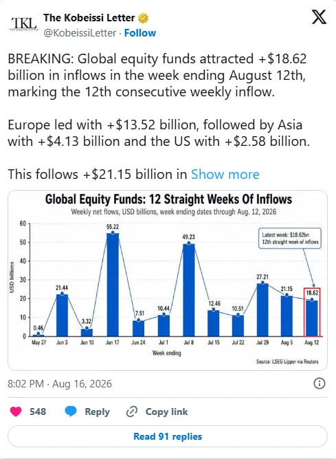Screen dimensions: 336x459
Task: Expand the post with Show more
Action: (x=225, y=174)
